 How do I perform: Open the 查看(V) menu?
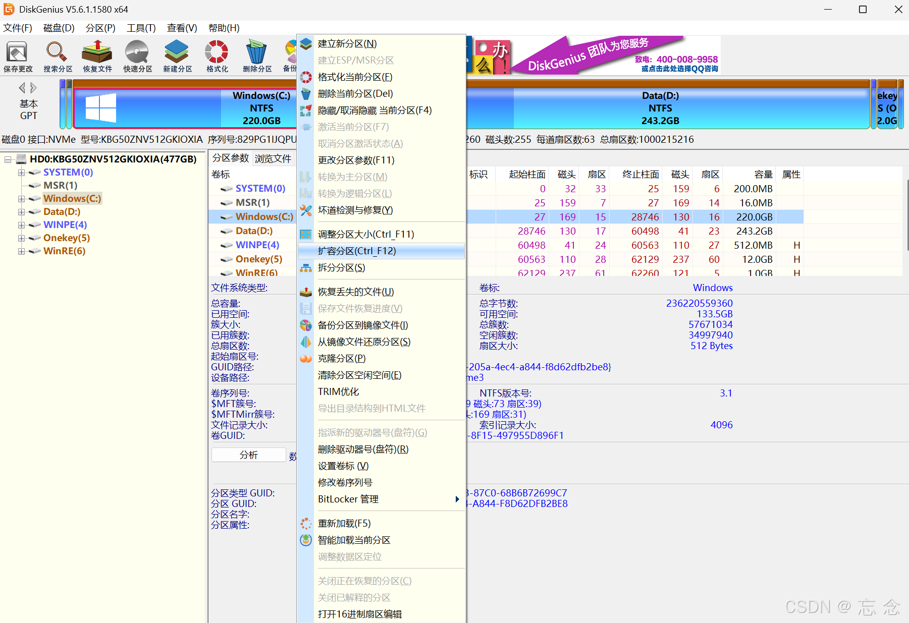182,28
